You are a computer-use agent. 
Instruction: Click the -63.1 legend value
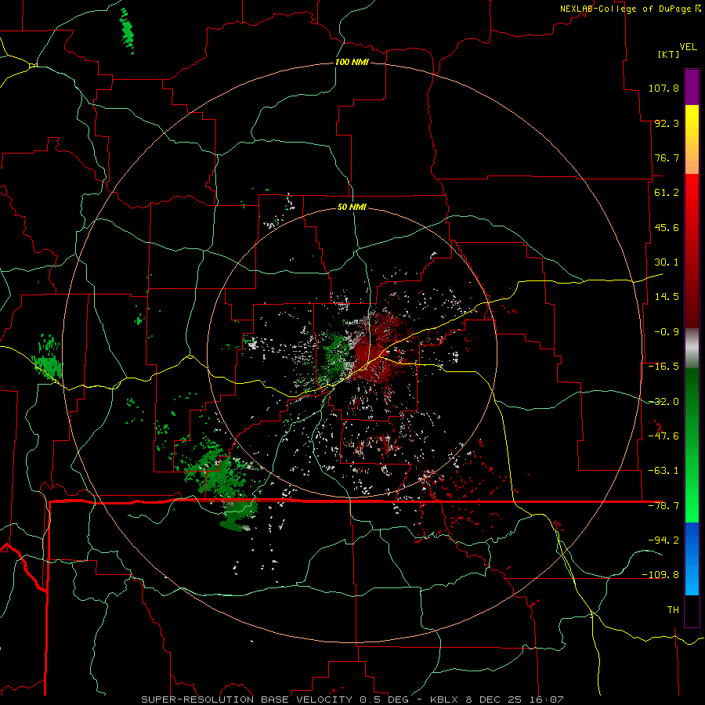click(x=663, y=471)
